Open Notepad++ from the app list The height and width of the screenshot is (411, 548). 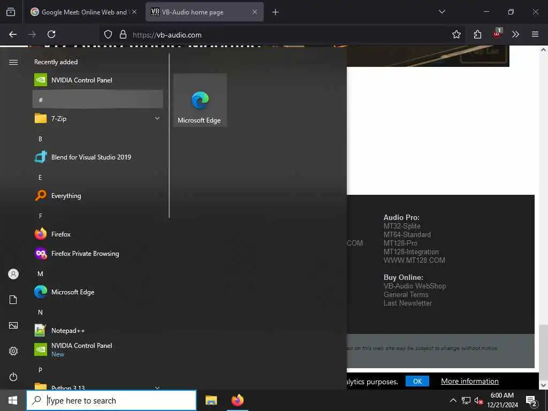(x=98, y=330)
